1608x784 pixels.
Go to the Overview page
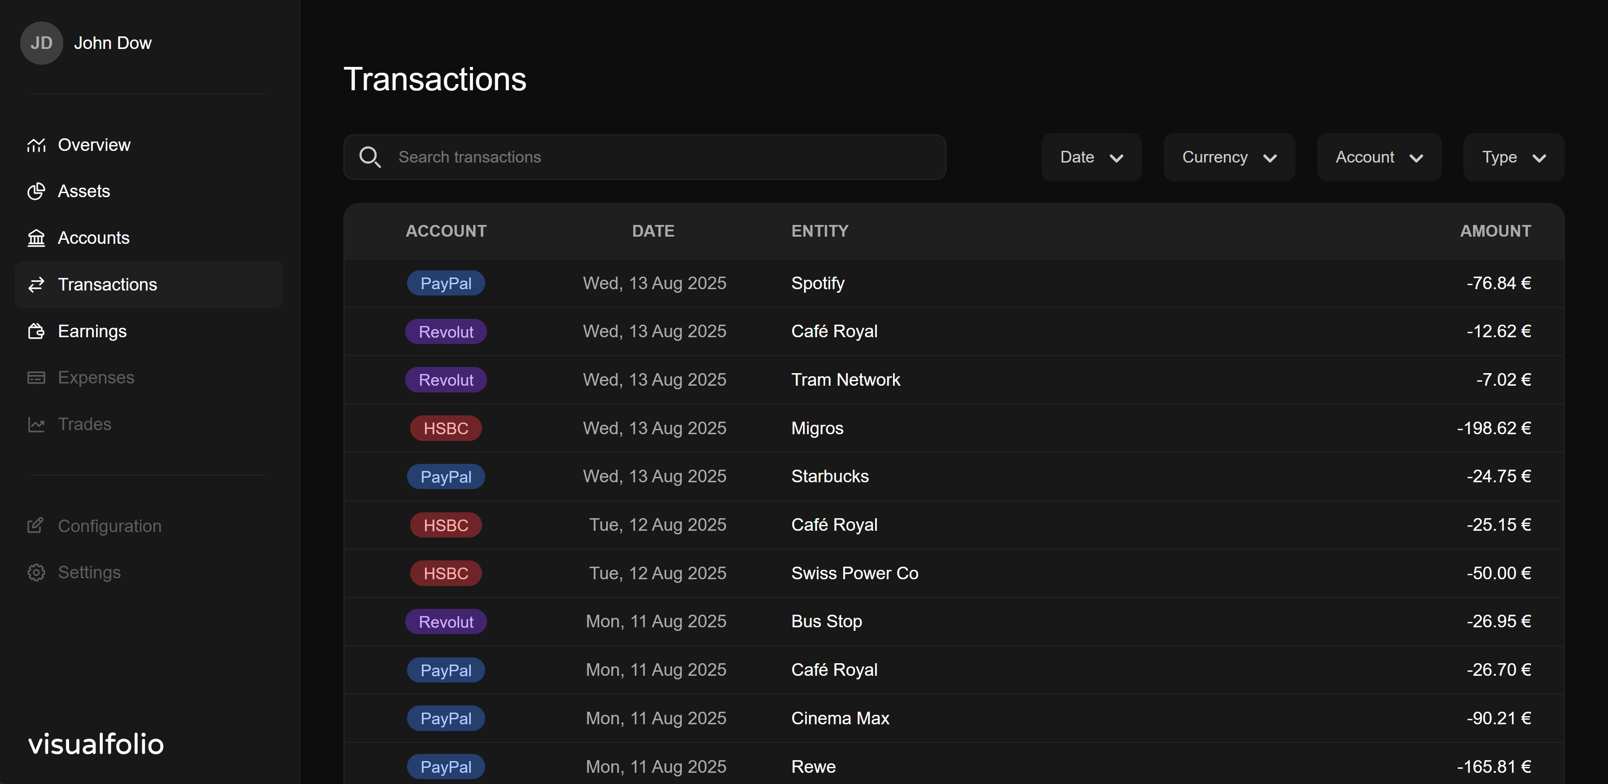[x=94, y=144]
